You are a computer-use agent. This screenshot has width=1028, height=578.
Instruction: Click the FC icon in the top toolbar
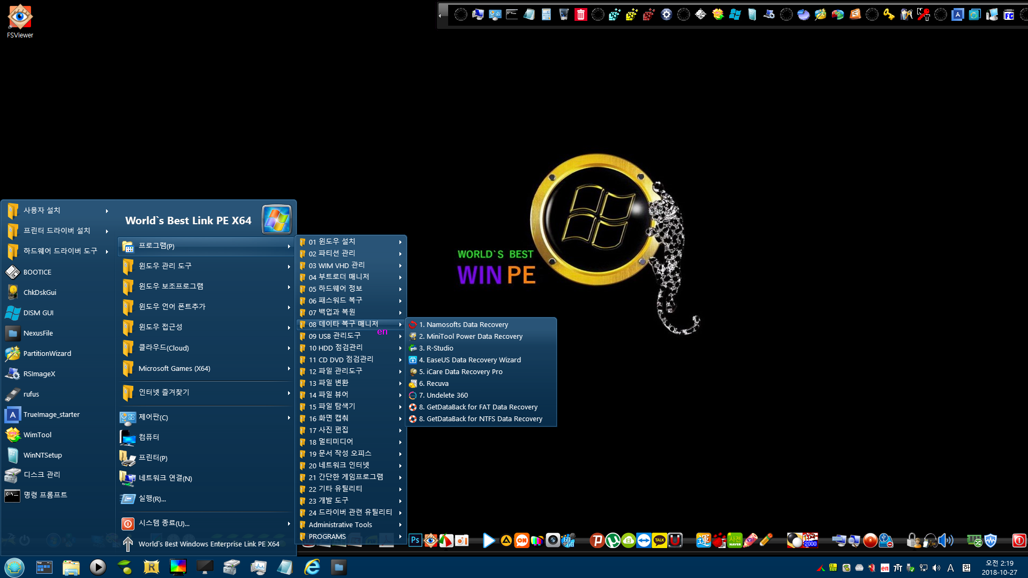[x=1009, y=14]
